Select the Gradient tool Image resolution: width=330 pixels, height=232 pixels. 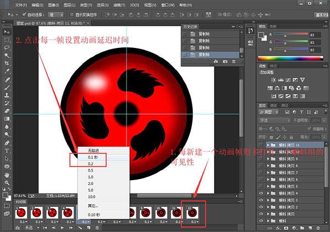pos(7,118)
